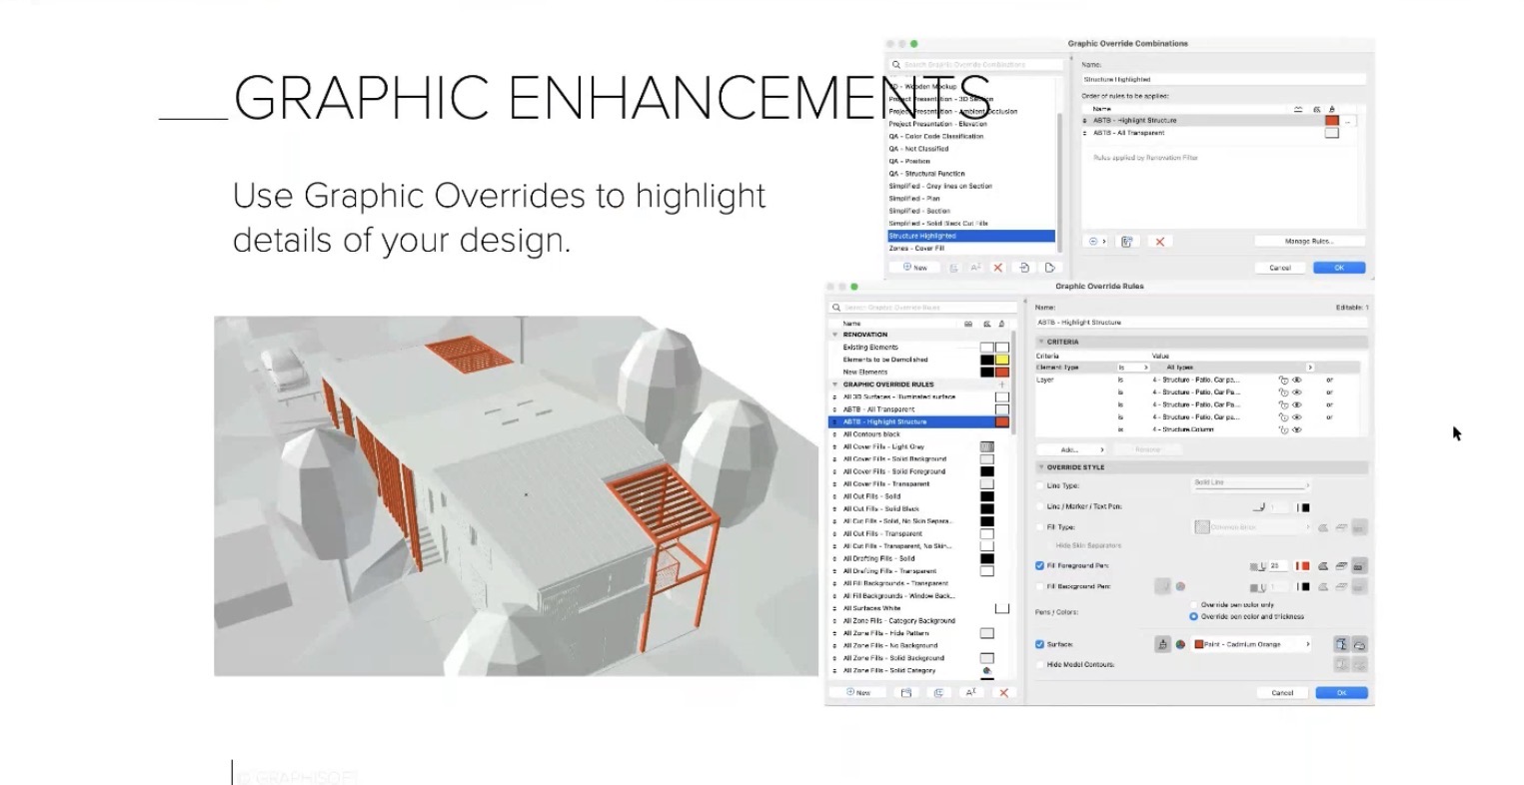Select the Zones - Cover Fill combination
1524x785 pixels.
click(x=970, y=248)
